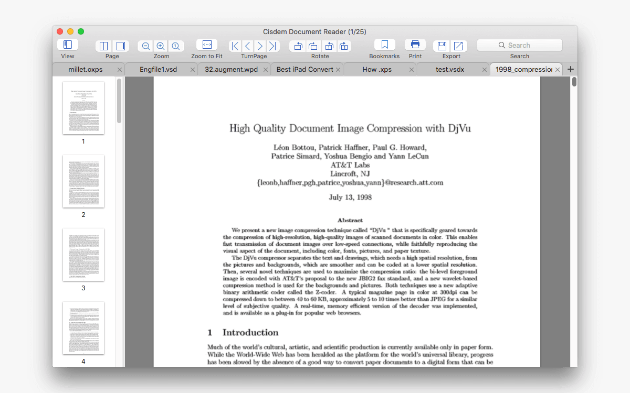Open the Bookmarks icon
The height and width of the screenshot is (393, 630).
tap(385, 45)
